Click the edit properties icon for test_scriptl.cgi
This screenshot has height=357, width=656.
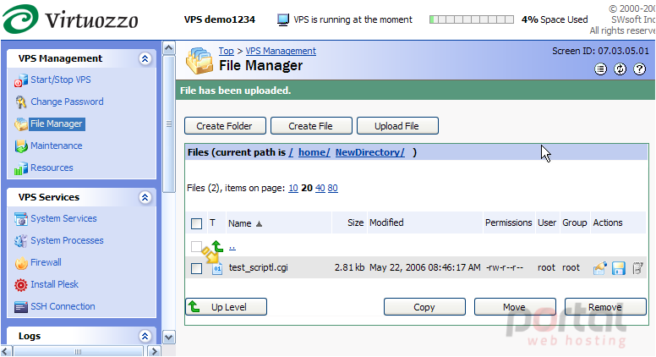(x=599, y=268)
